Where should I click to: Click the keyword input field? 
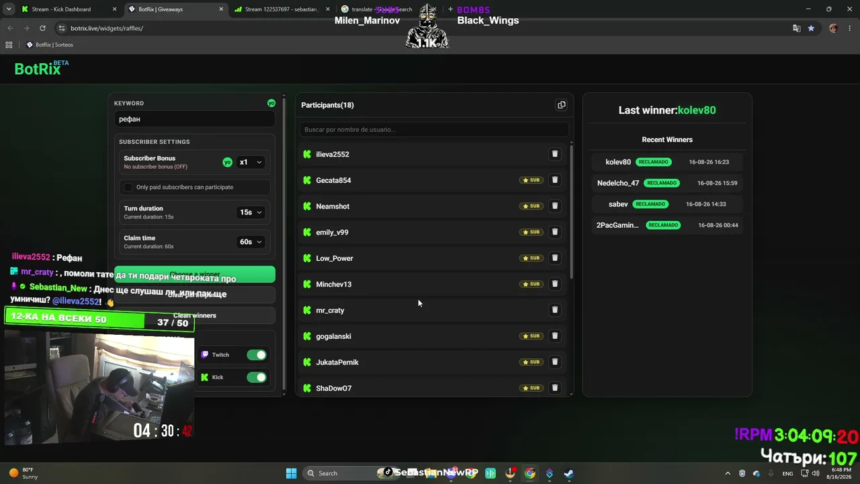(x=195, y=119)
